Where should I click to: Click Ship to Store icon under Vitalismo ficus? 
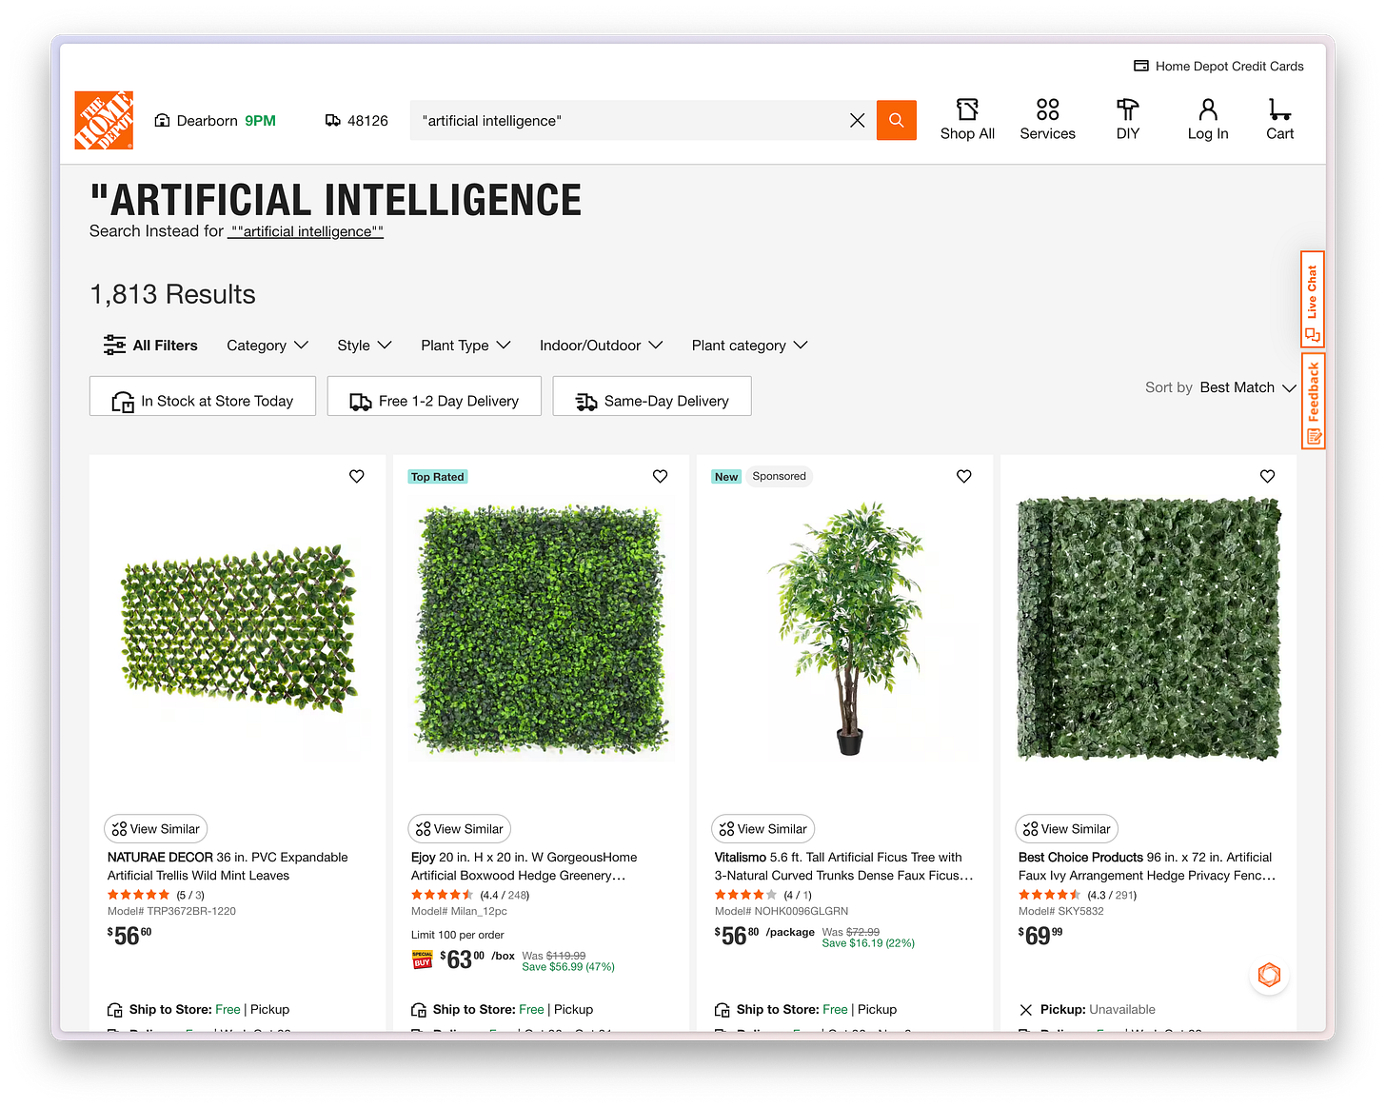(x=723, y=1010)
